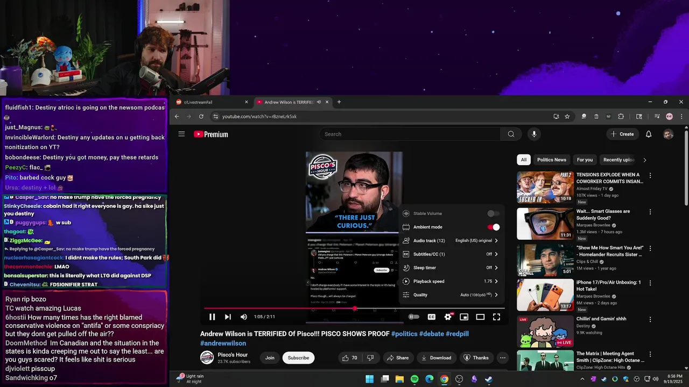Install app icon in address bar

pyautogui.click(x=556, y=117)
